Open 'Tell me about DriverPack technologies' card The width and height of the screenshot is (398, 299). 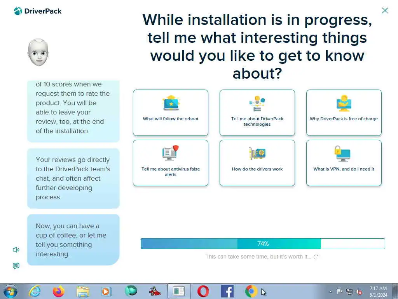[x=257, y=113]
